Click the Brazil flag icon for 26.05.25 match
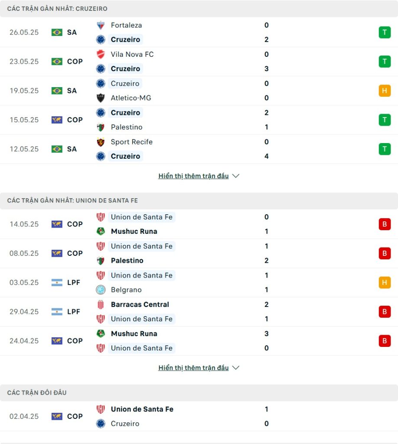The height and width of the screenshot is (444, 398). point(57,32)
